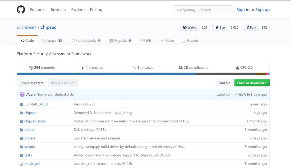
Task: Open the Code tab
Action: click(27, 41)
